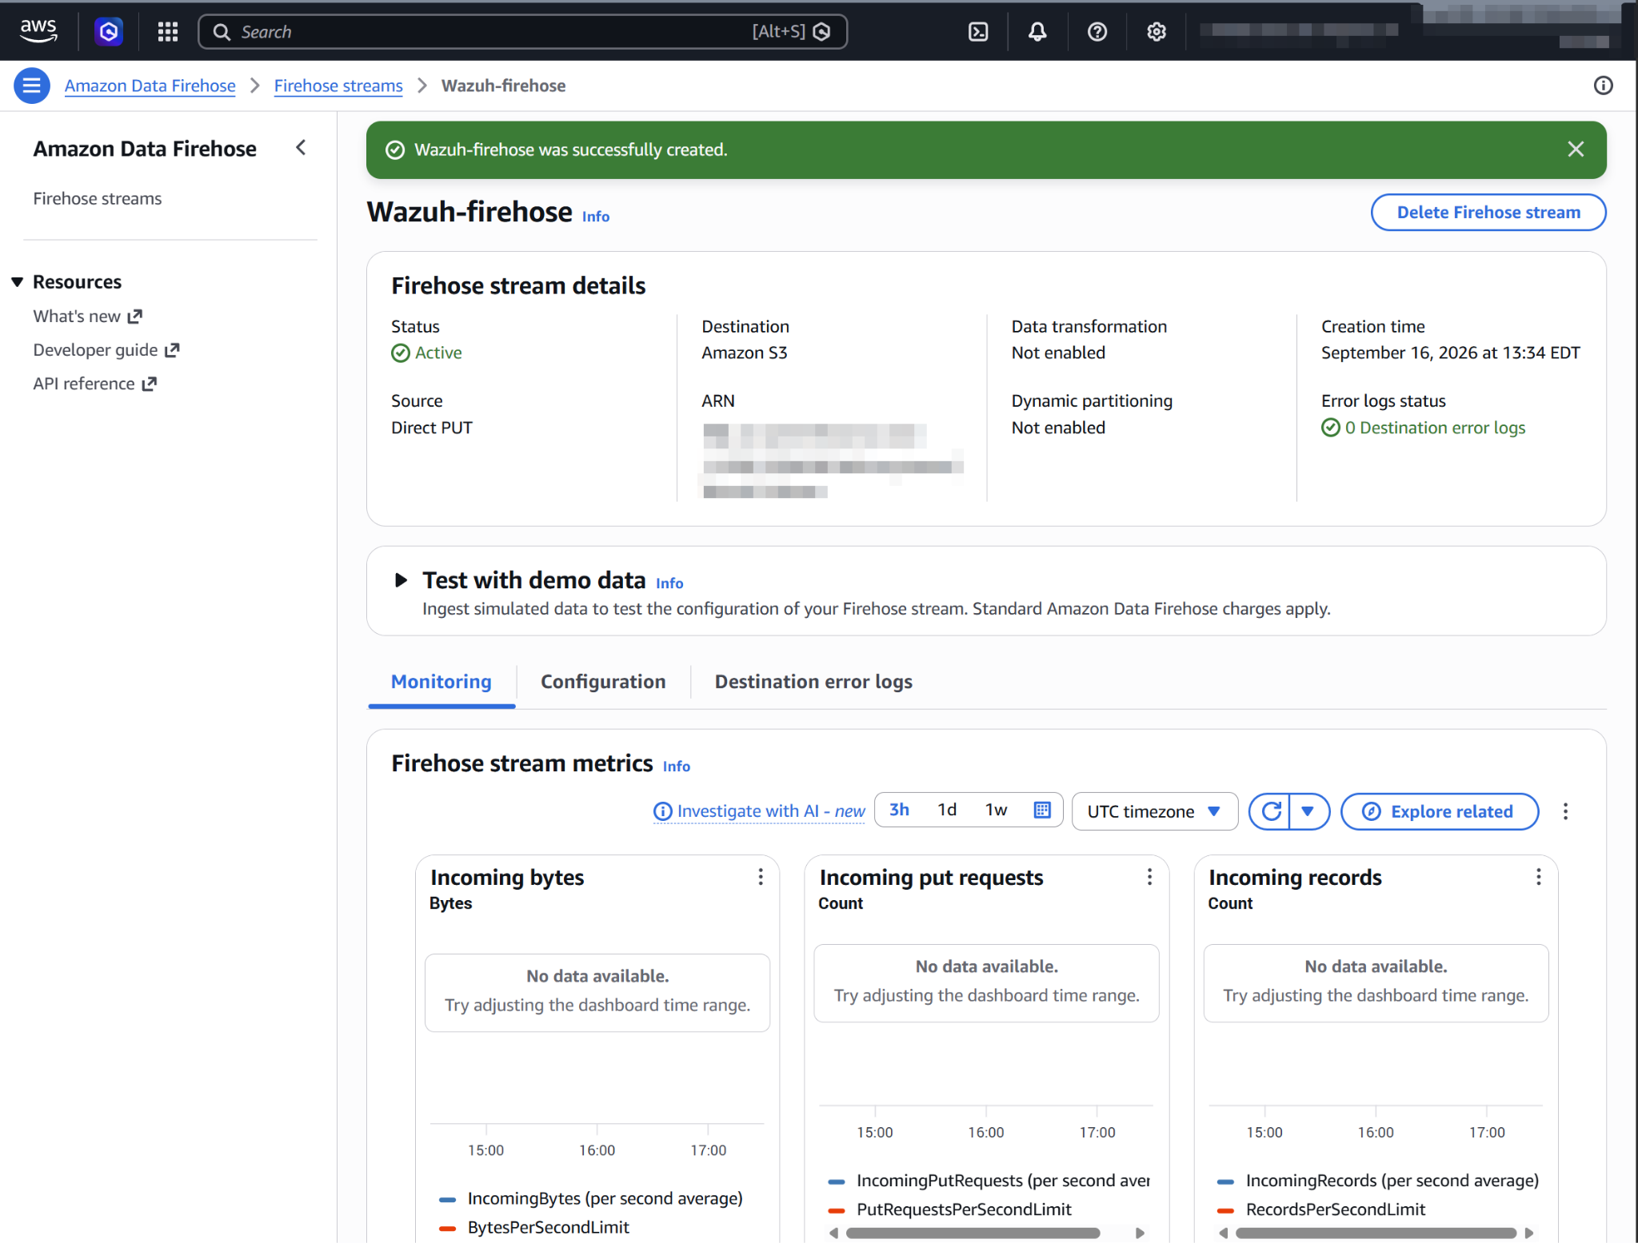Open Incoming bytes widget options
Screen dimensions: 1638x1243
pos(761,877)
